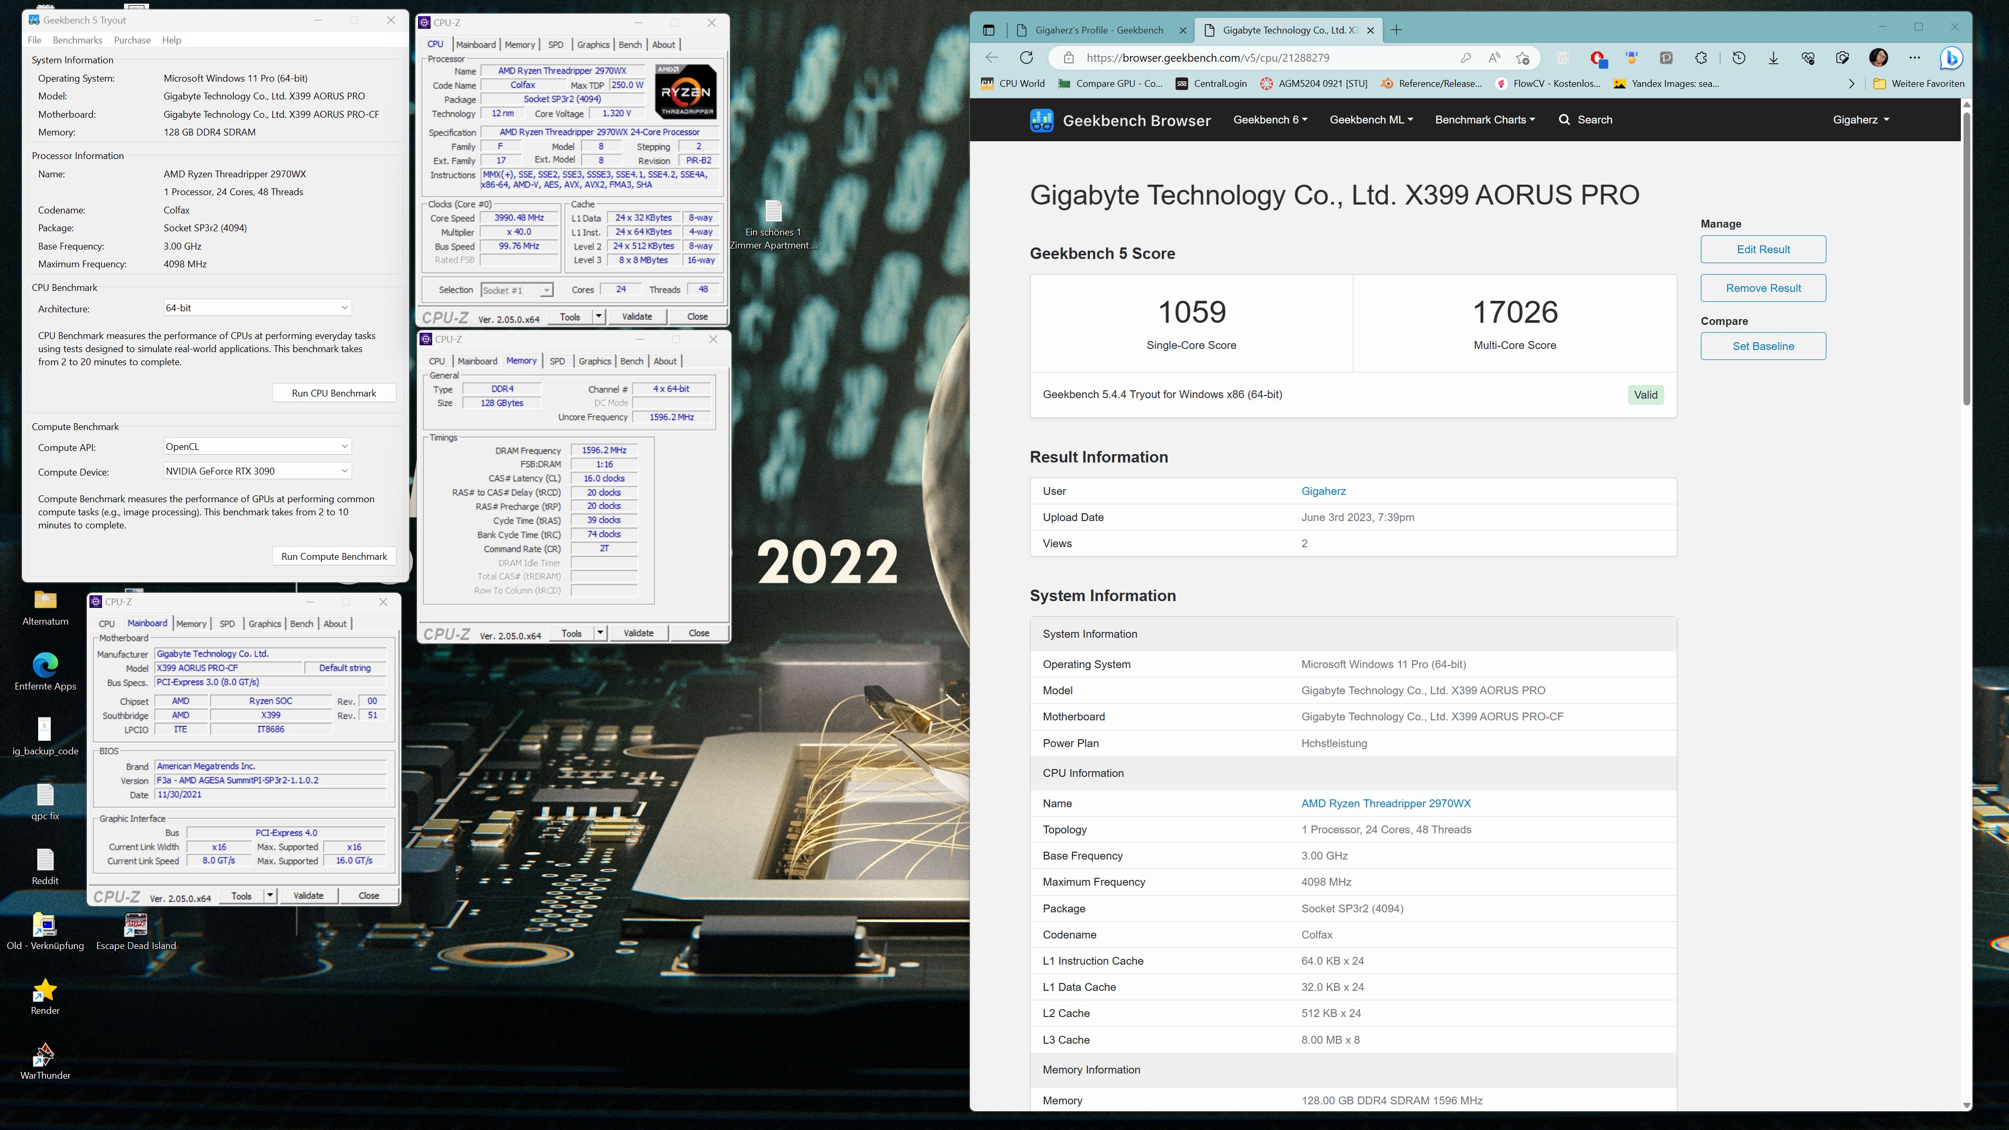Open File menu in Geekbench 5 Tryout
The image size is (2009, 1130).
click(x=35, y=41)
